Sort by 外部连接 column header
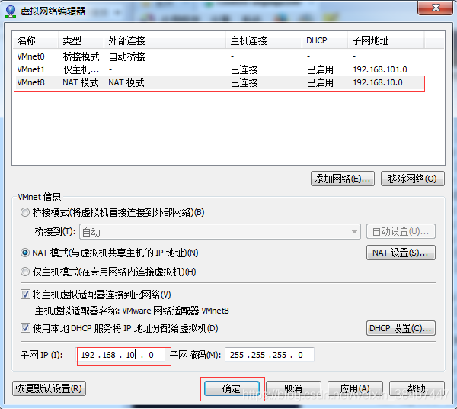The image size is (457, 409). 165,40
